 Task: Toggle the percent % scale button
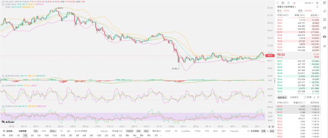pos(267,131)
